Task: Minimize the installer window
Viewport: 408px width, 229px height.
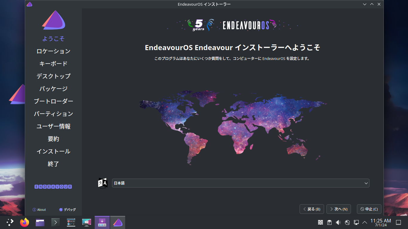Action: click(365, 4)
